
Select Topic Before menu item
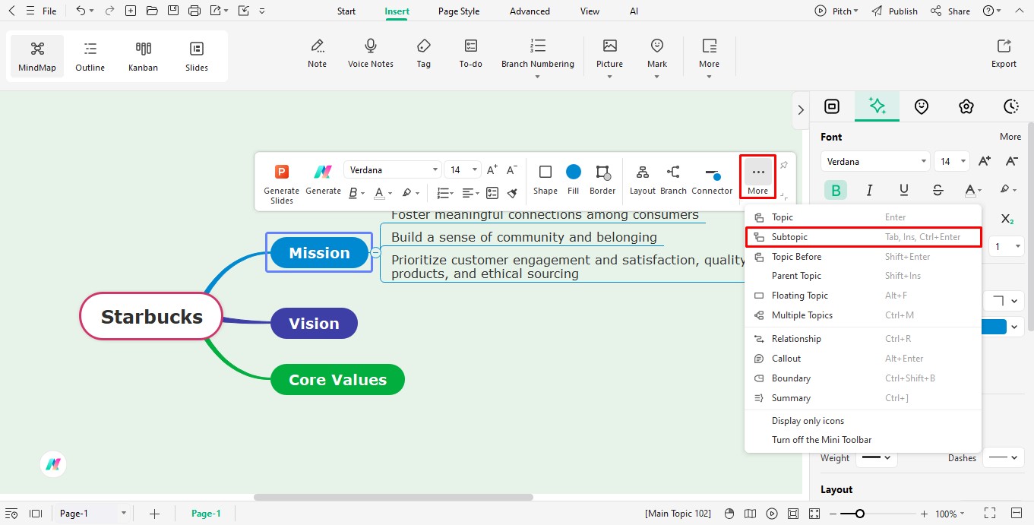pos(863,257)
